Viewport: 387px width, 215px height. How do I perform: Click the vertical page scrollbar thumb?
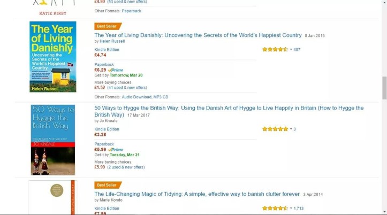(x=384, y=88)
